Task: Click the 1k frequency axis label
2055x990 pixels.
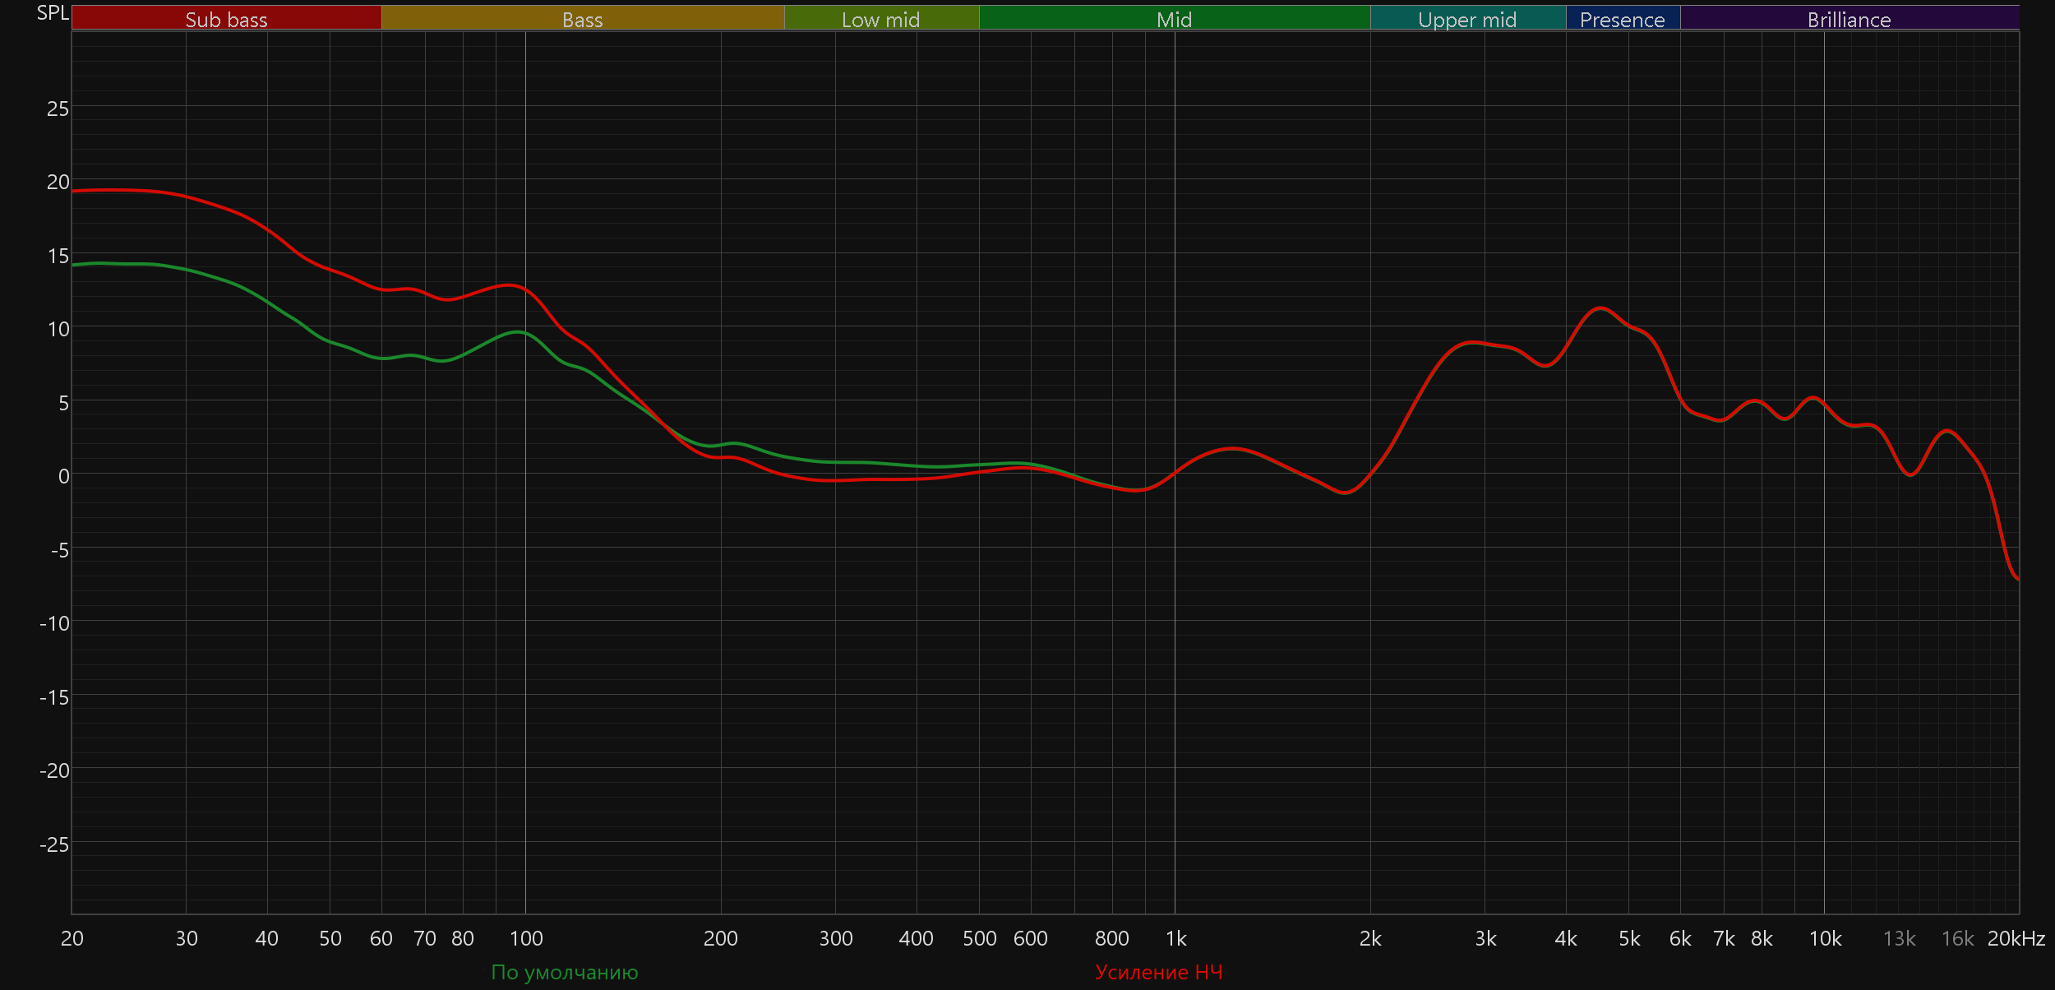Action: point(1175,938)
